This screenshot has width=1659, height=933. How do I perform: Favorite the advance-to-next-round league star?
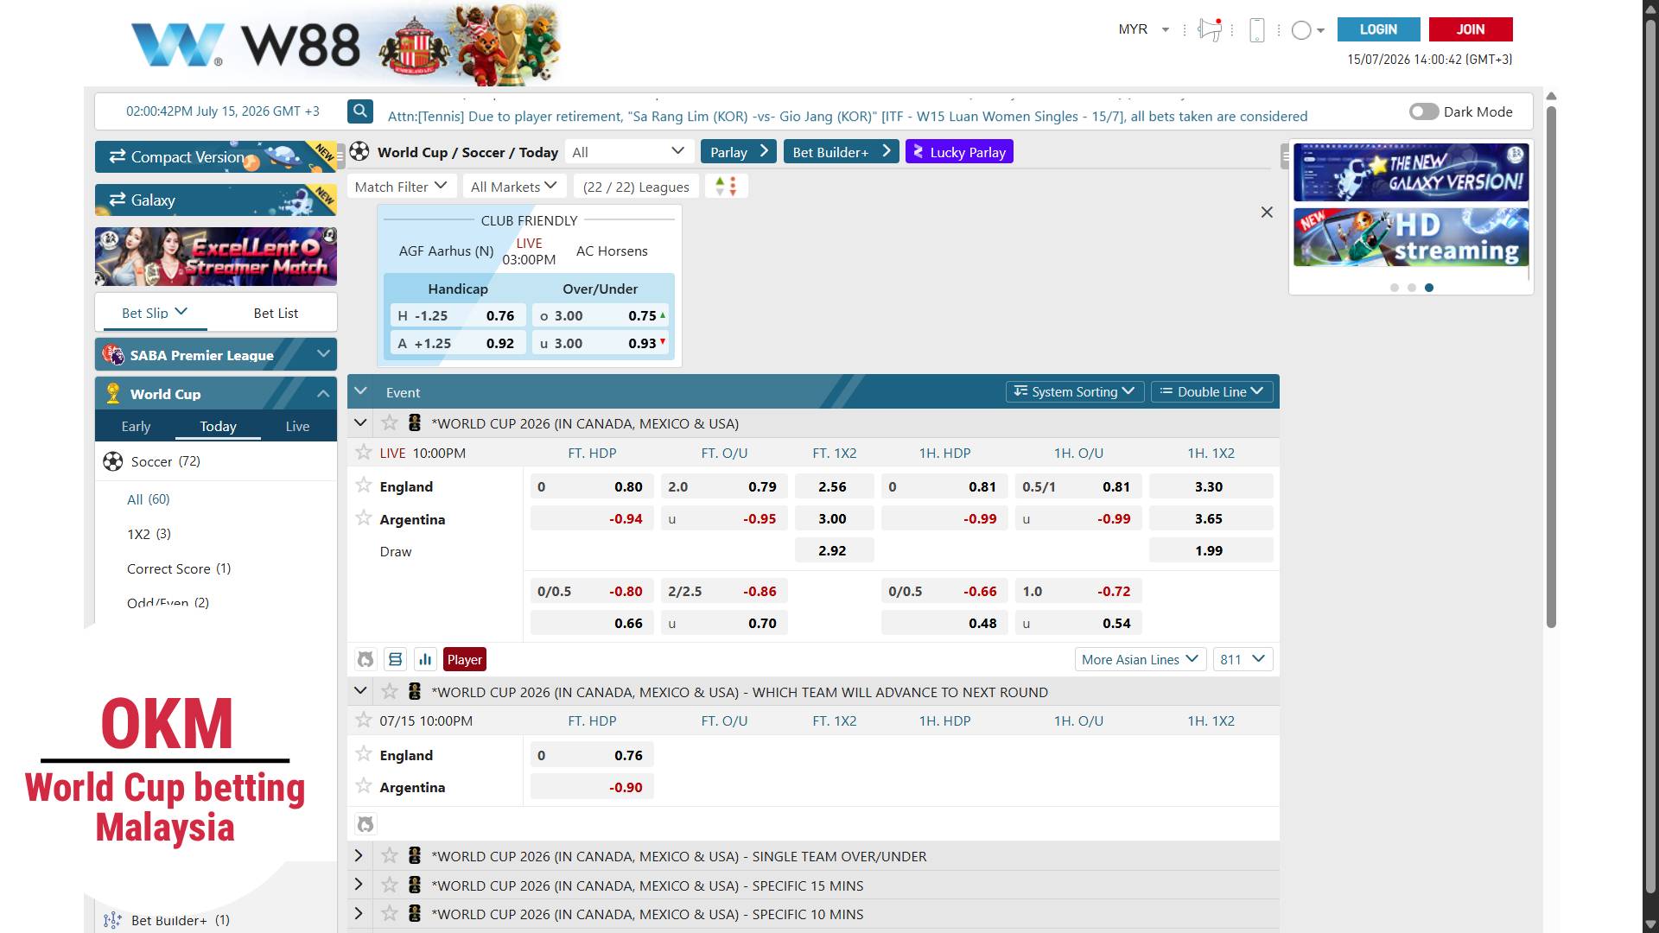point(390,691)
